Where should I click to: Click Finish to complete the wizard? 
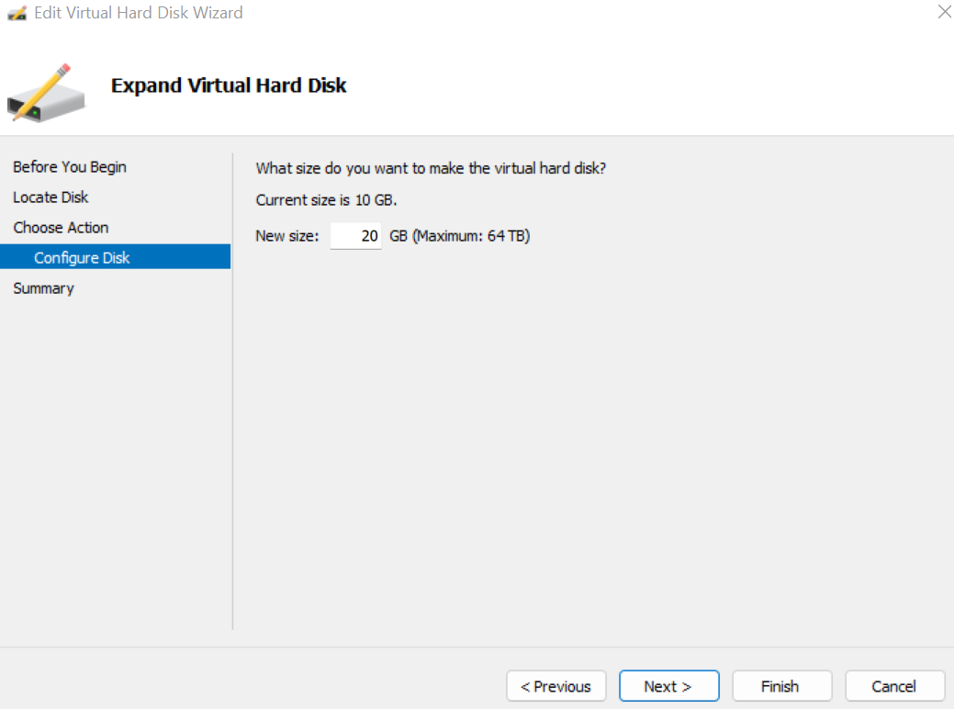pyautogui.click(x=781, y=686)
